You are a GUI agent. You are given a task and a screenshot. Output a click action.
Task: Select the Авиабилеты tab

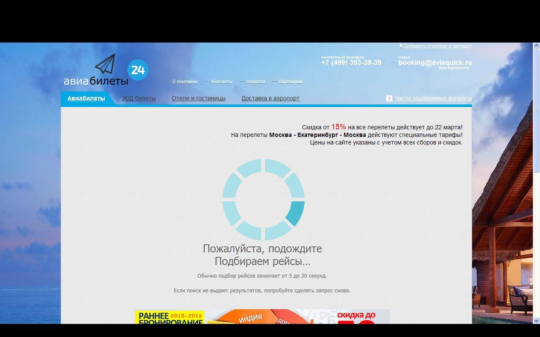click(x=86, y=98)
